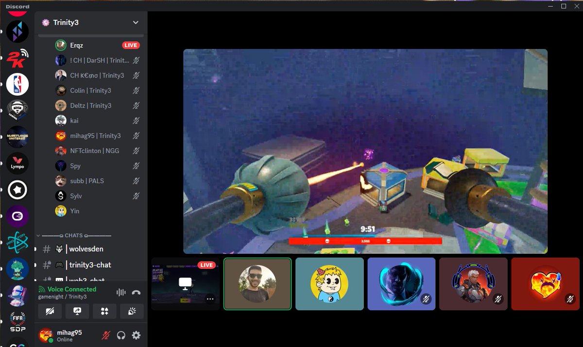
Task: Open the Voice Connected signal icon
Action: [42, 289]
